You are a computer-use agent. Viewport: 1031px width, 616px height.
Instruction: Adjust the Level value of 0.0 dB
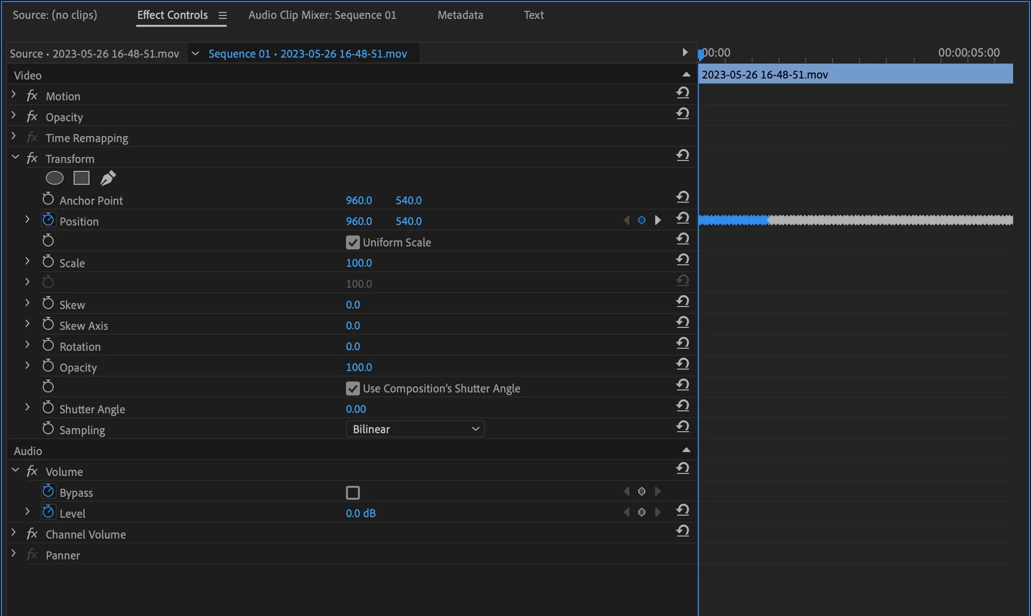pos(361,514)
